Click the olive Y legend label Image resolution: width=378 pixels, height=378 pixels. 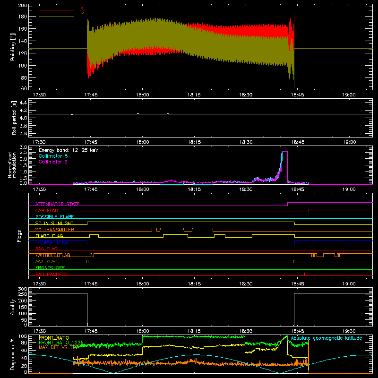point(82,15)
